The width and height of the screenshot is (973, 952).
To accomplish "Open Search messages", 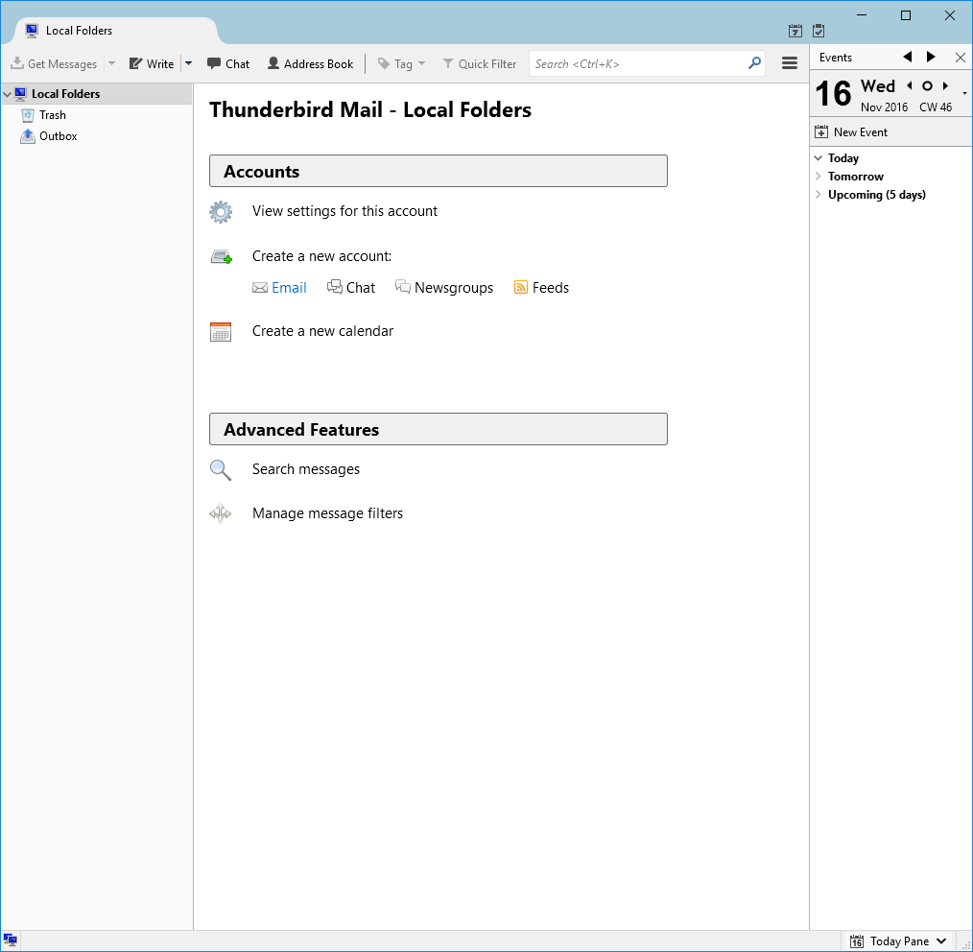I will pos(306,469).
